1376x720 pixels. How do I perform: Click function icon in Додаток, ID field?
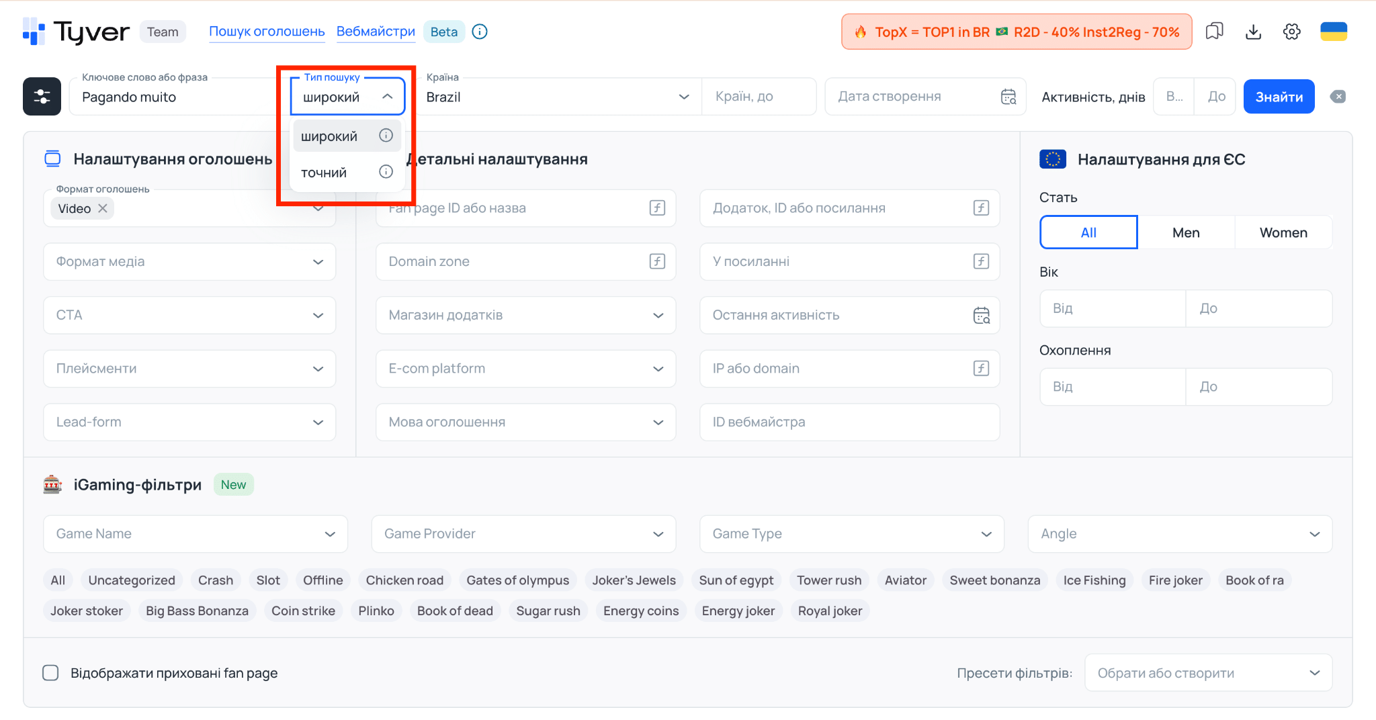[x=981, y=208]
